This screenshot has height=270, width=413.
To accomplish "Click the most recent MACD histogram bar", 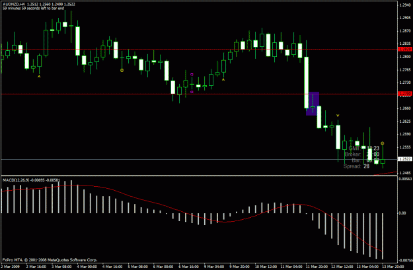I will point(383,236).
